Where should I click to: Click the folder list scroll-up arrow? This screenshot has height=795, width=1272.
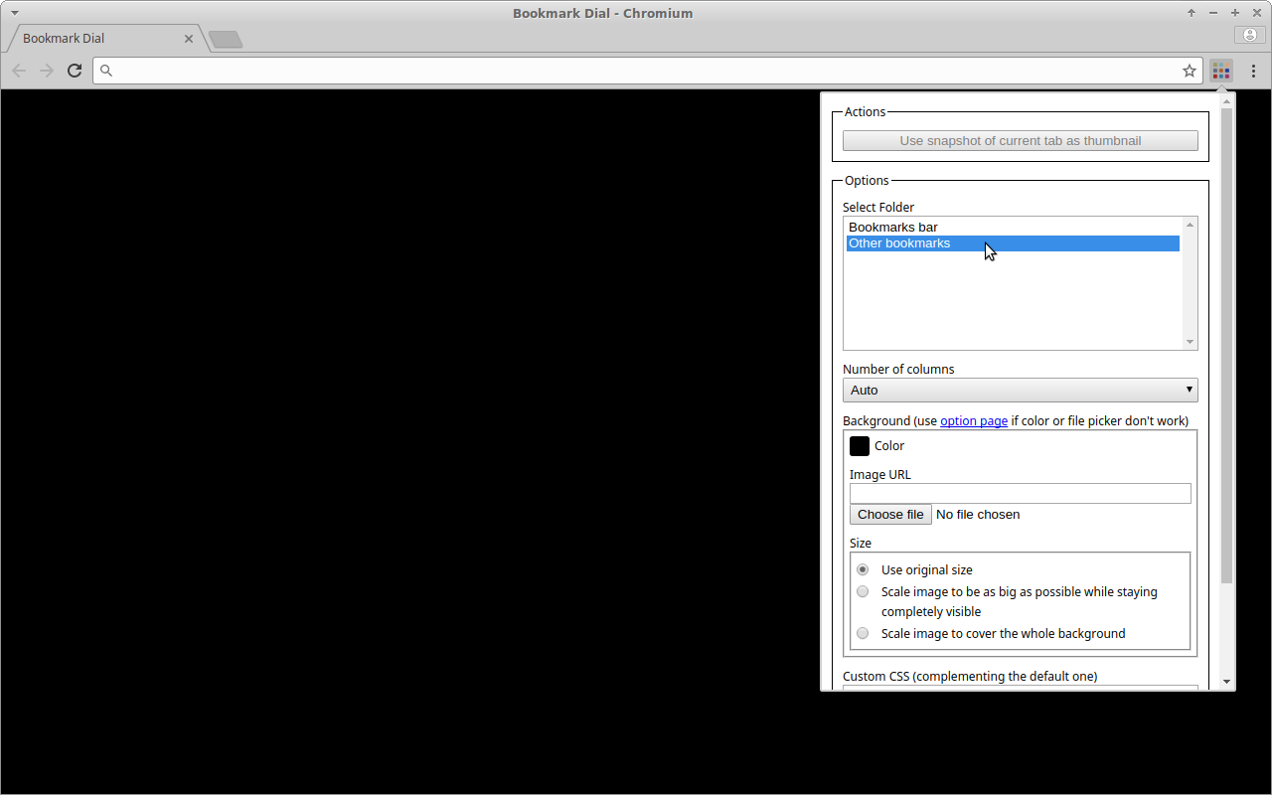point(1190,226)
